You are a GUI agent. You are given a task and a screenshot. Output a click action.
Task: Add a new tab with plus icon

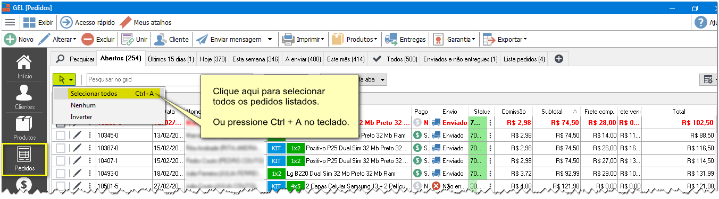pyautogui.click(x=558, y=59)
